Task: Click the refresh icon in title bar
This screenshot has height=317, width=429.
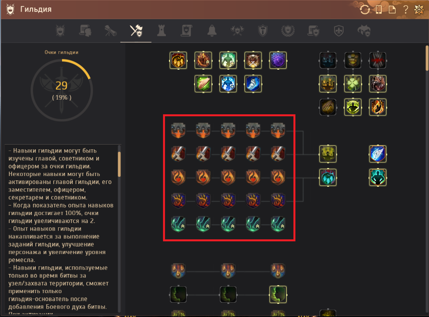Action: [365, 10]
